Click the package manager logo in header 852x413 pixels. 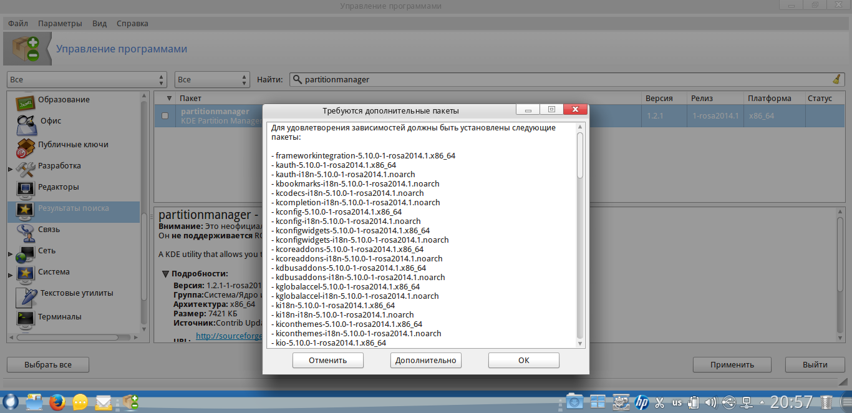click(x=24, y=49)
